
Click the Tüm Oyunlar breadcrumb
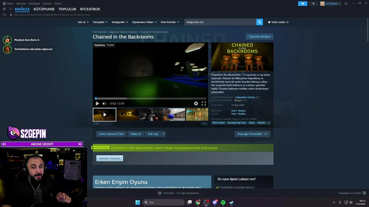point(100,32)
